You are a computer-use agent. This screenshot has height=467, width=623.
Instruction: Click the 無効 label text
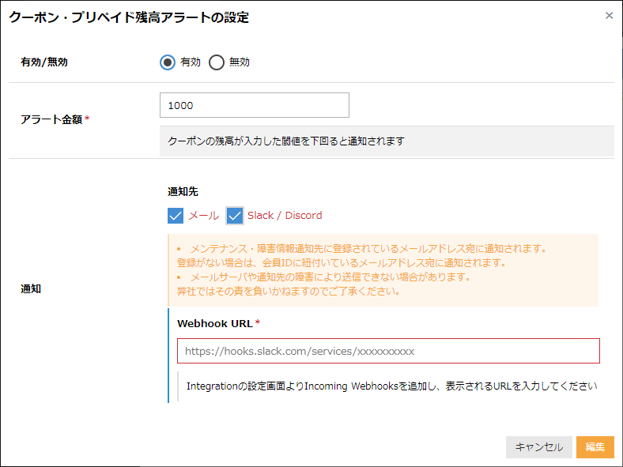(240, 62)
